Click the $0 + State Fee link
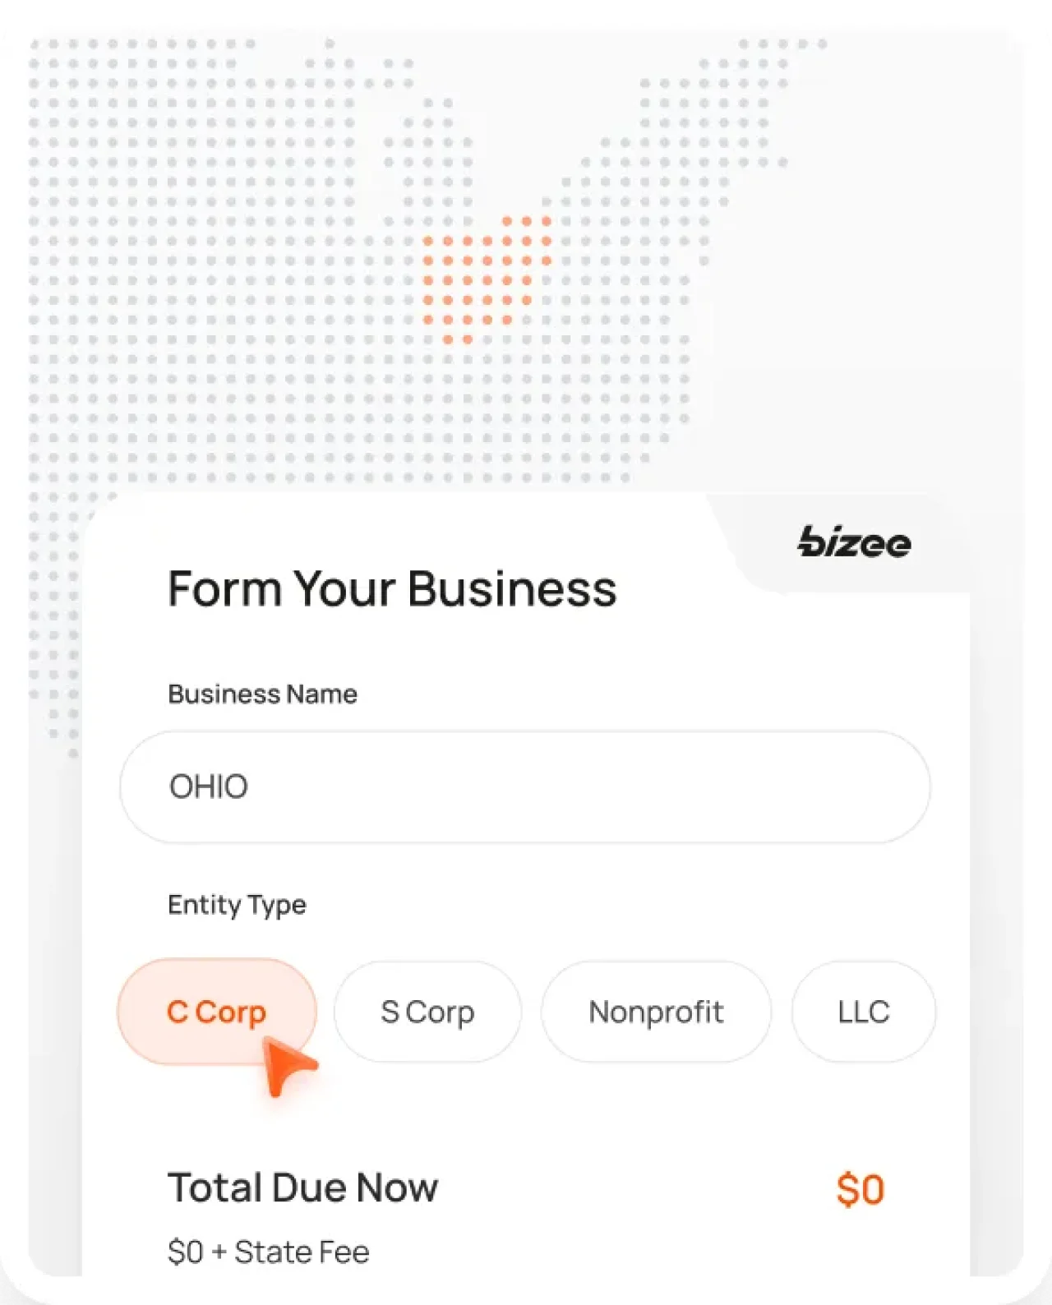This screenshot has height=1305, width=1052. (269, 1251)
